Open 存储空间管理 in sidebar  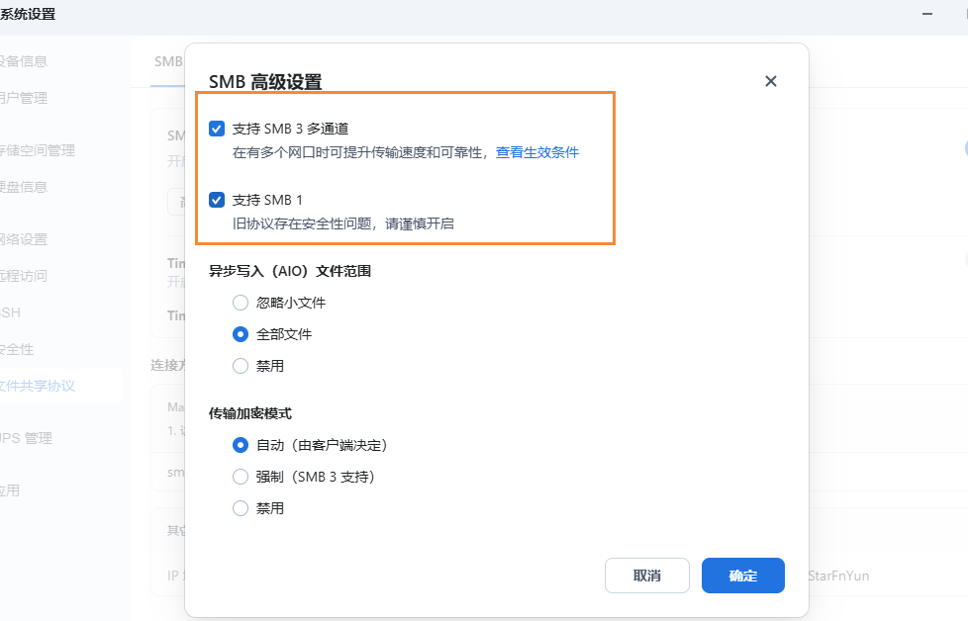click(37, 150)
